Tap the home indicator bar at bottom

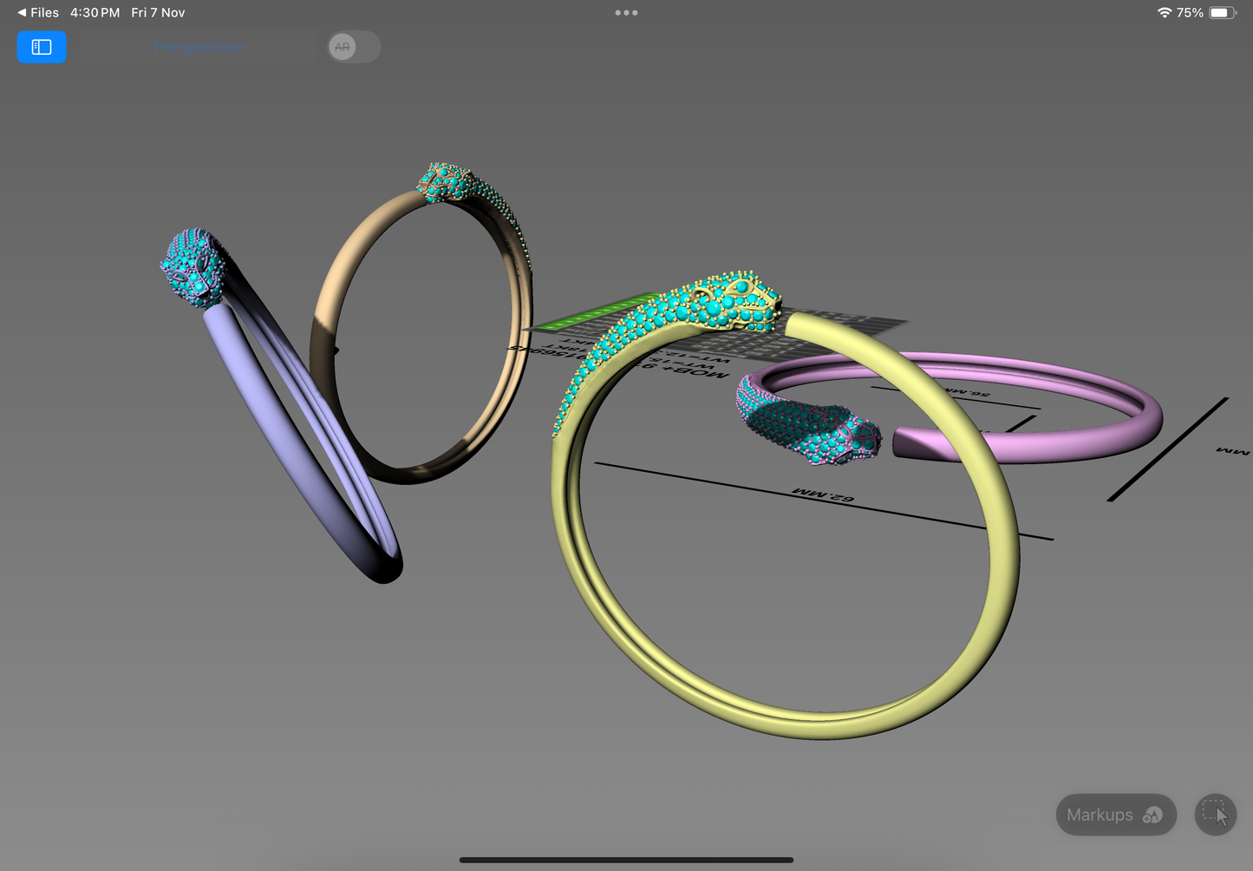point(626,859)
